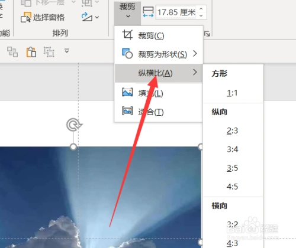The width and height of the screenshot is (296, 248).
Task: Click the crop-to-shape icon
Action: coord(127,53)
